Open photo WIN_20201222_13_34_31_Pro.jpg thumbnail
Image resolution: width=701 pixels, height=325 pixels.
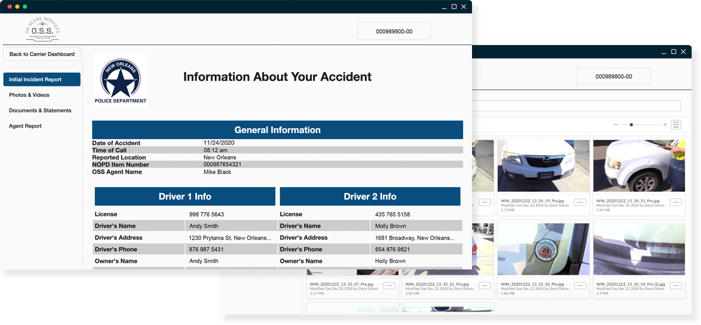coord(639,165)
